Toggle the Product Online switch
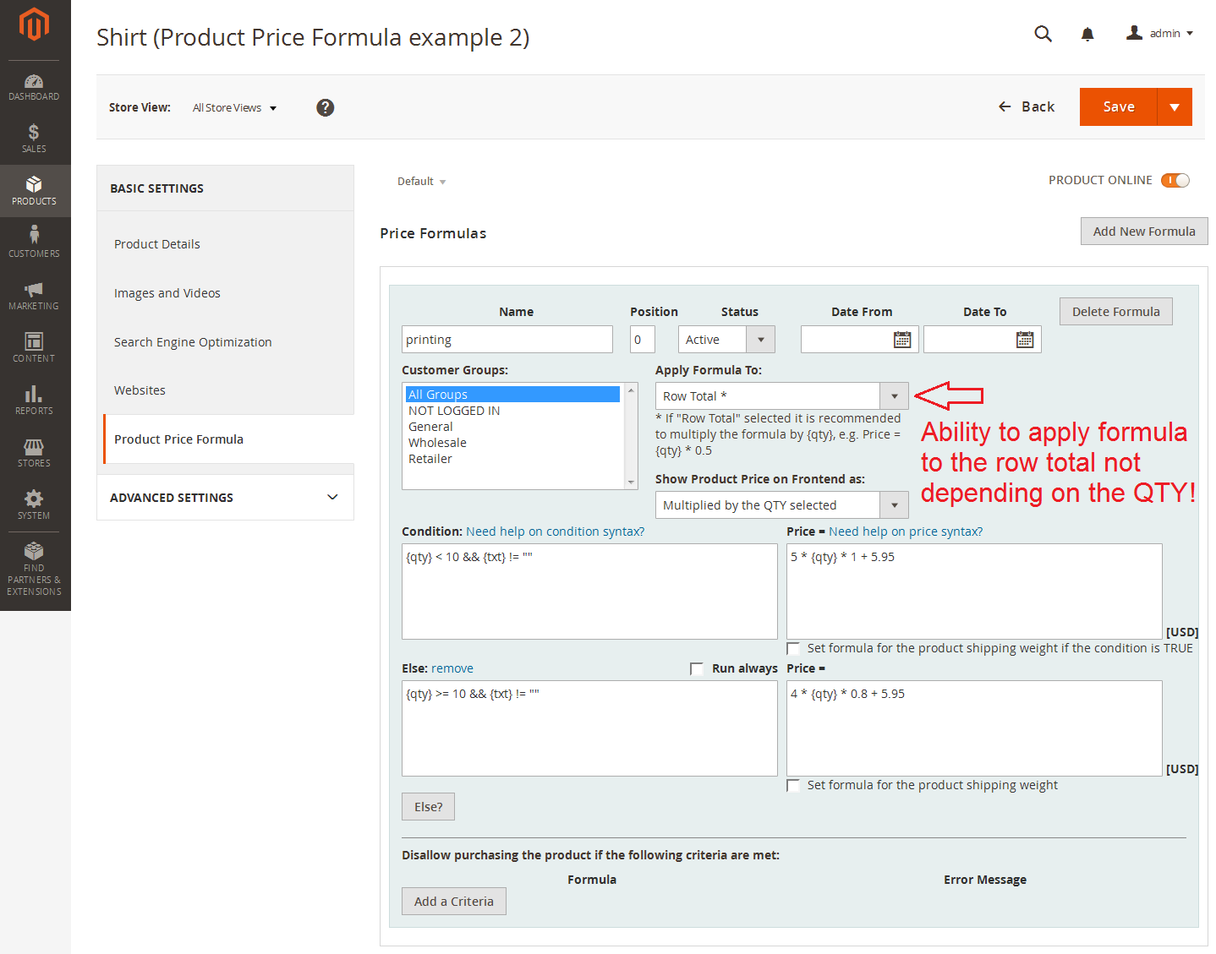The height and width of the screenshot is (954, 1216). pos(1175,180)
